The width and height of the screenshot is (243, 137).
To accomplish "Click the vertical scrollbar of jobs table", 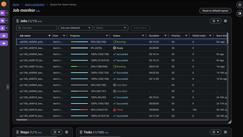I will pyautogui.click(x=227, y=38).
